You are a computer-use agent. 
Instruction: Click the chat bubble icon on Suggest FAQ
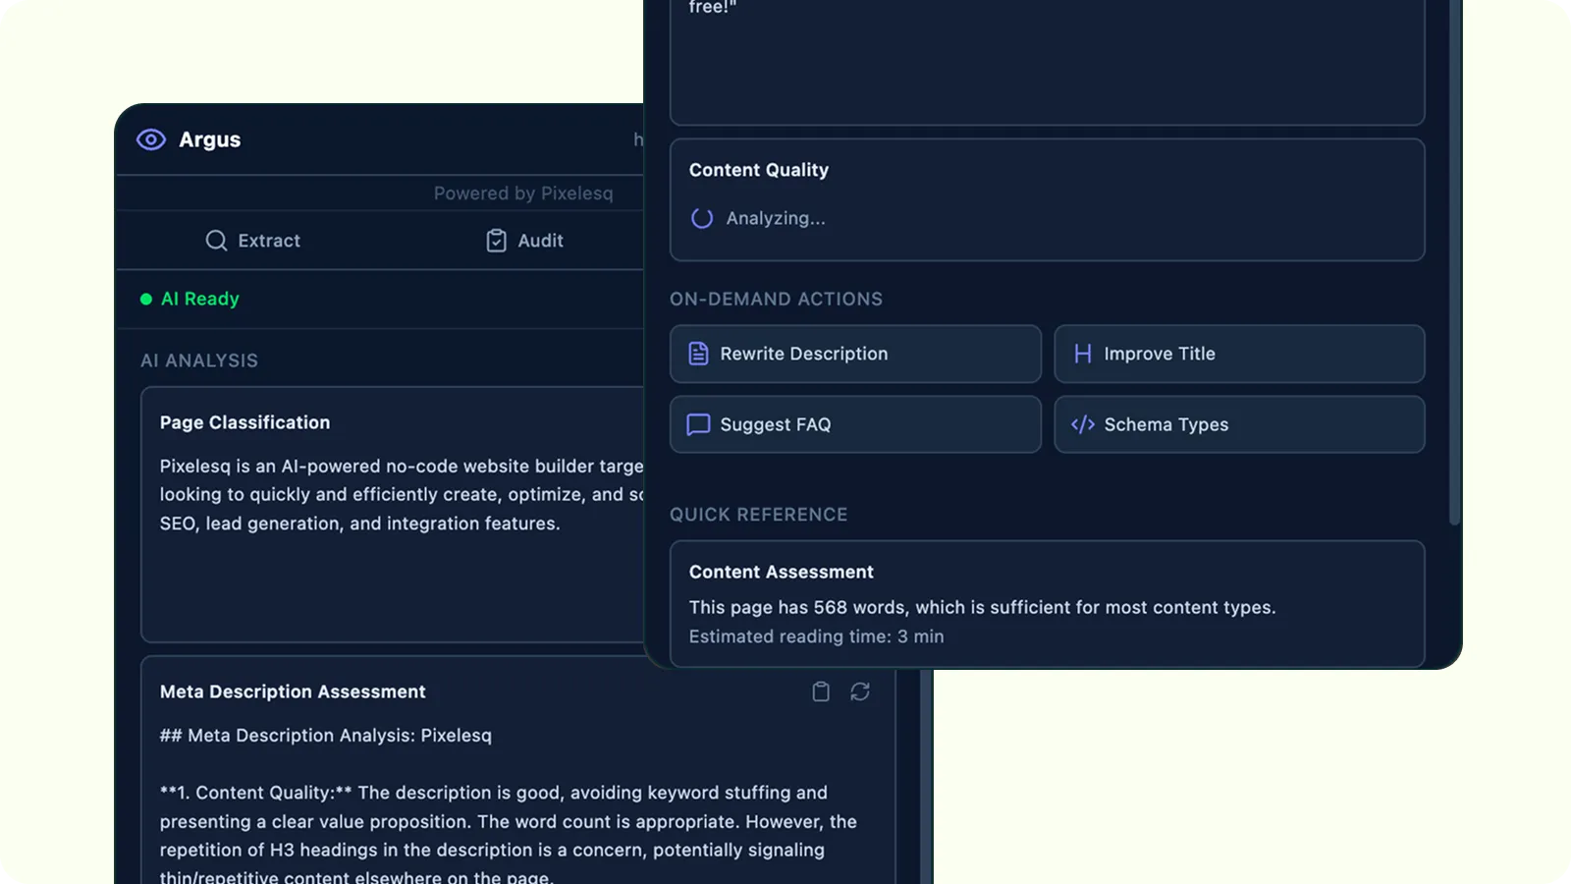pos(698,424)
